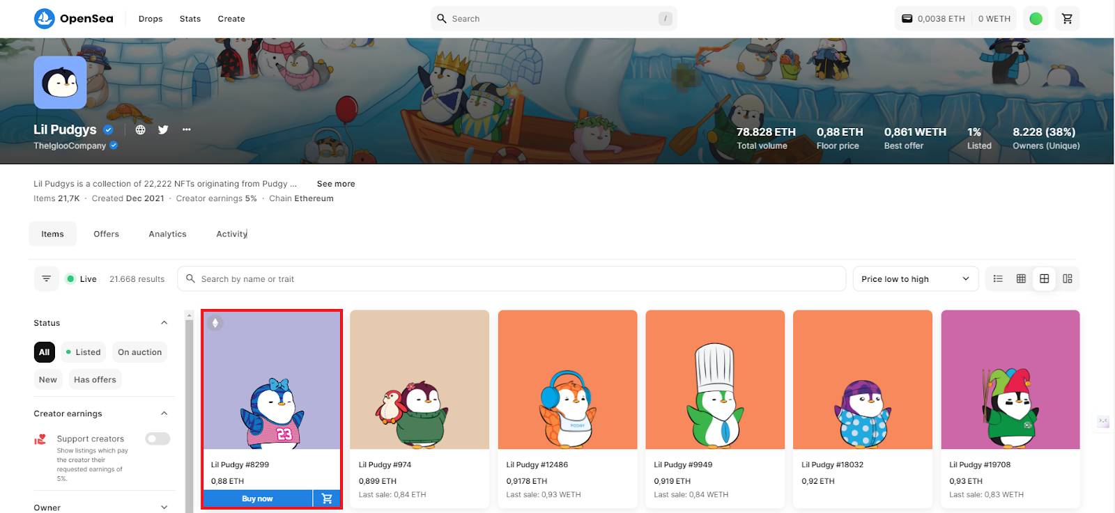Switch to list view layout

pos(998,279)
